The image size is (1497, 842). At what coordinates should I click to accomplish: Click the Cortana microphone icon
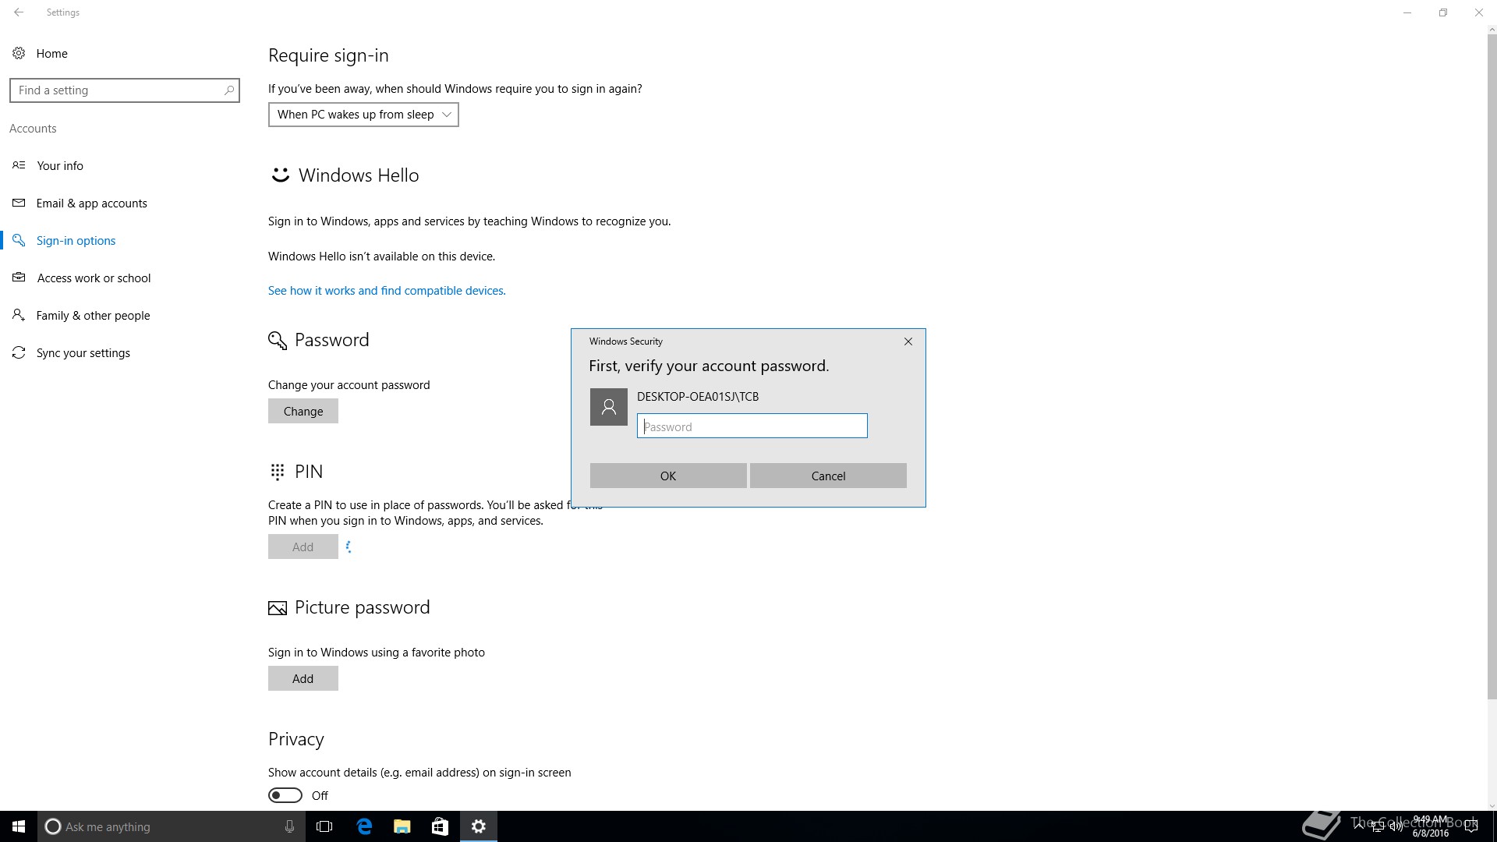pyautogui.click(x=289, y=826)
